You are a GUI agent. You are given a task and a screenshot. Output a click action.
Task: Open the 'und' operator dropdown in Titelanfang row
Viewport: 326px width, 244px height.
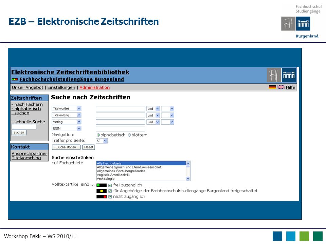pyautogui.click(x=153, y=115)
